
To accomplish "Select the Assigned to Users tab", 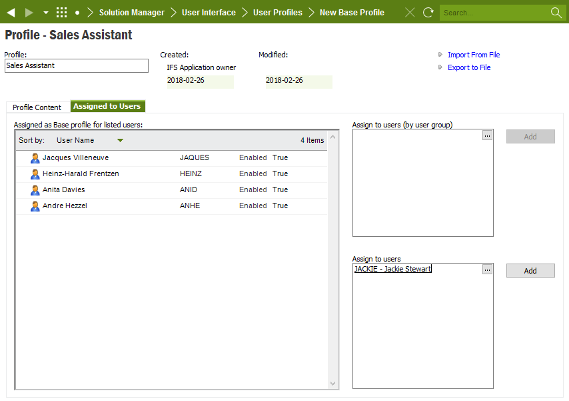I will pyautogui.click(x=107, y=107).
